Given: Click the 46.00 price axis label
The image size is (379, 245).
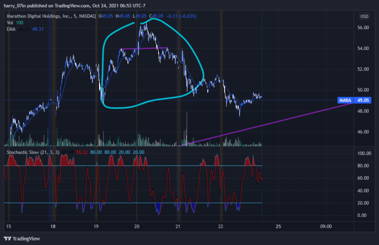Looking at the screenshot, I should [363, 132].
